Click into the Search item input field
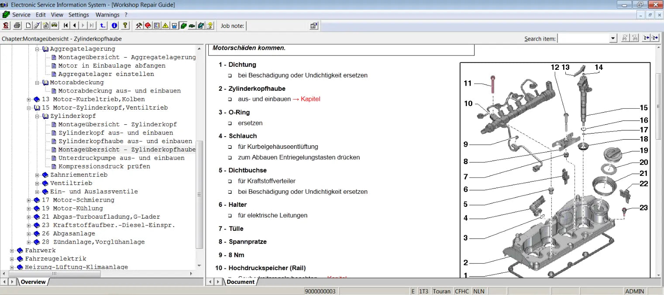The height and width of the screenshot is (295, 664). click(583, 38)
